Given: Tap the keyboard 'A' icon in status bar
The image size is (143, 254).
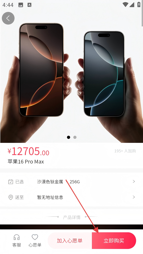Looking at the screenshot, I should (x=29, y=5).
